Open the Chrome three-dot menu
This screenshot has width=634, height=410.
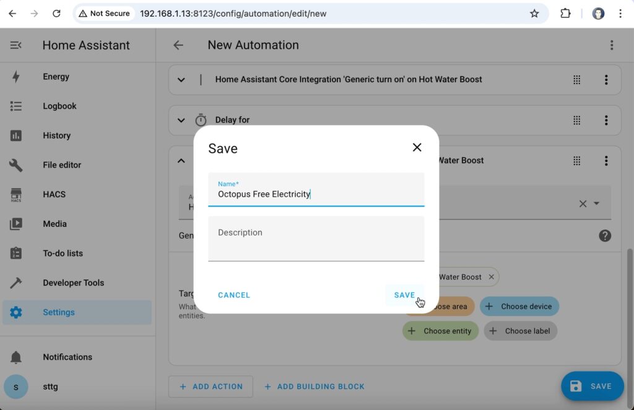click(x=620, y=14)
